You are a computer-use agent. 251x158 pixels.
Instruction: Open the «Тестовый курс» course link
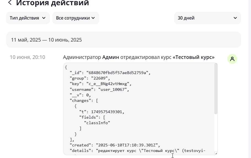coord(193,57)
